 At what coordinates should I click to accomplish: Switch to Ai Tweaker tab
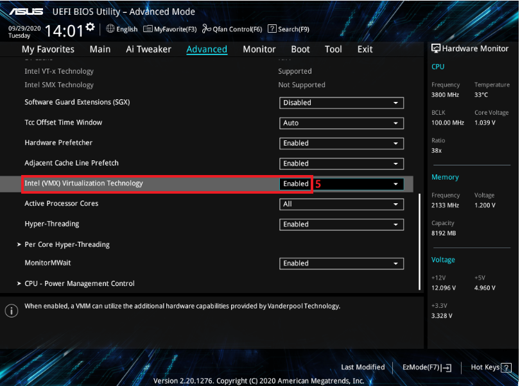click(x=148, y=49)
